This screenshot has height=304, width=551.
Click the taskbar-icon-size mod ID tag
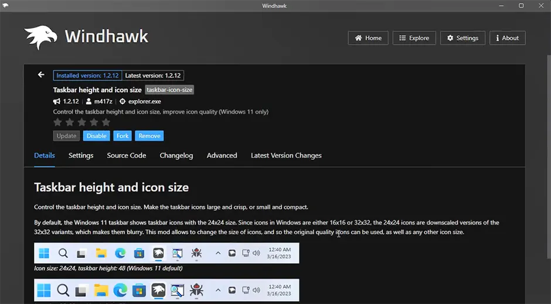(x=169, y=90)
